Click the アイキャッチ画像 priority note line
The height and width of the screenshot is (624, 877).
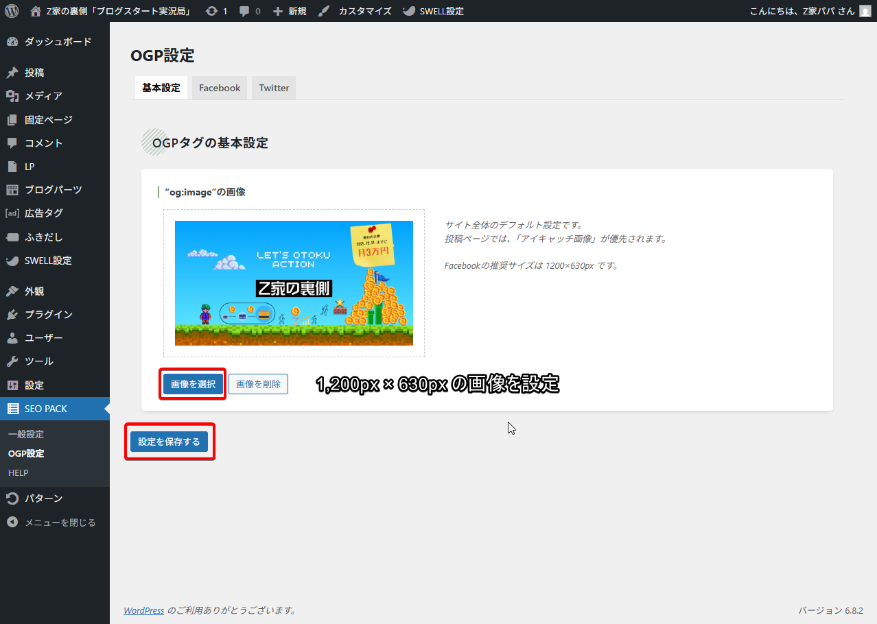point(556,239)
